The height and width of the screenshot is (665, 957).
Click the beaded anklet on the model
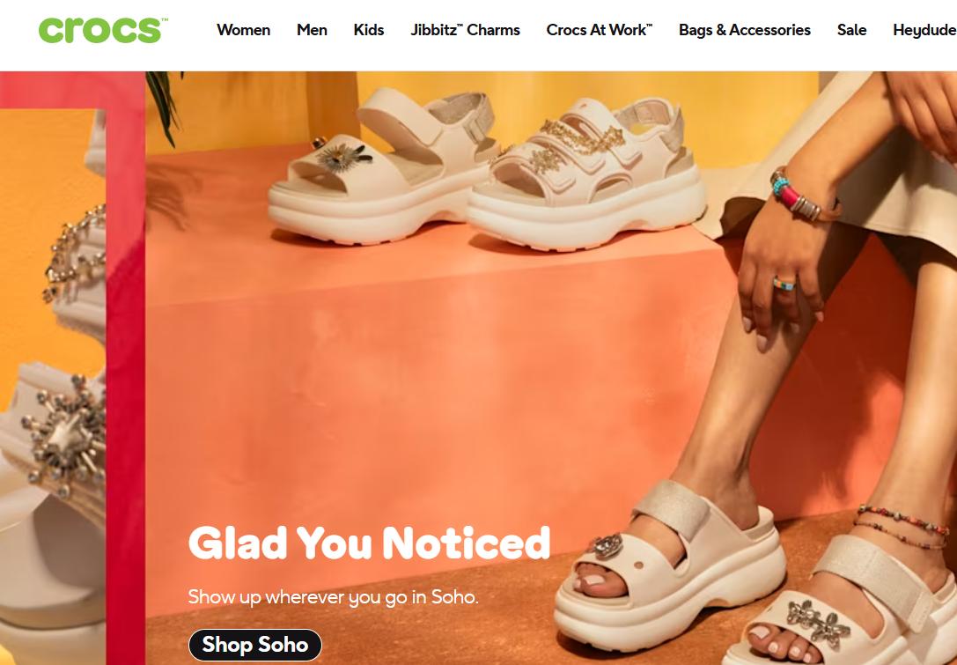[x=902, y=527]
